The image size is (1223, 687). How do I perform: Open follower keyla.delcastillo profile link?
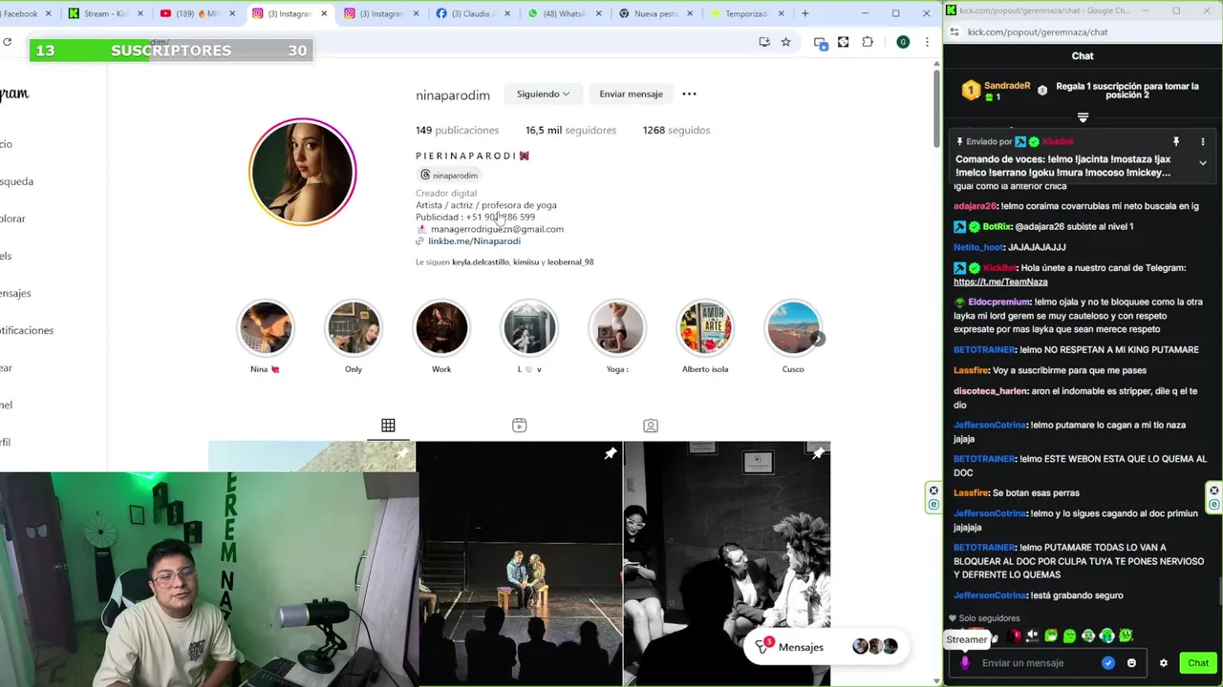click(x=481, y=262)
